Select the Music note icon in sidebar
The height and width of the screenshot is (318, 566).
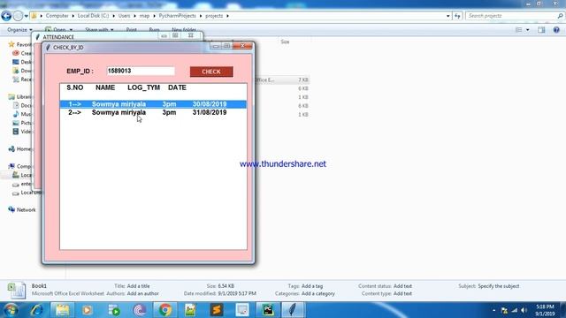coord(16,114)
